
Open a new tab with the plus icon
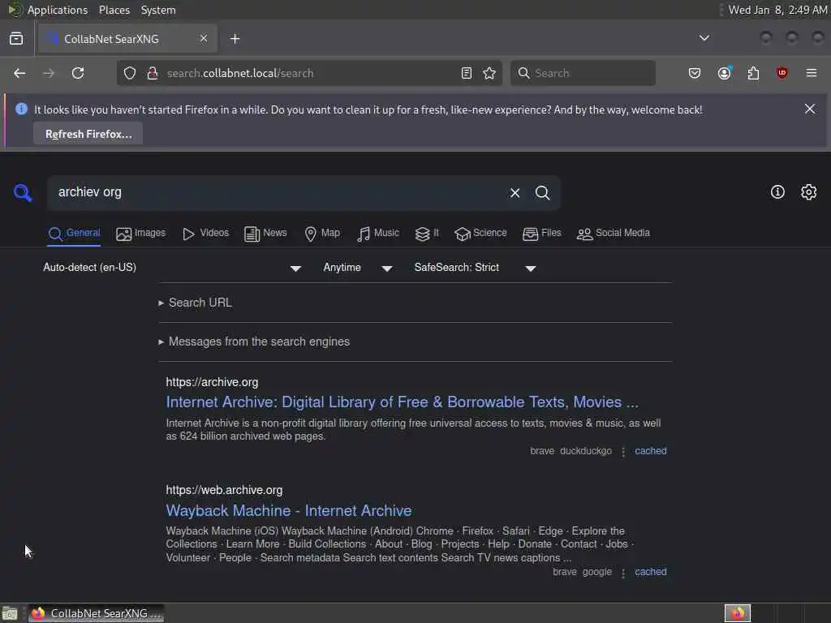(x=235, y=39)
